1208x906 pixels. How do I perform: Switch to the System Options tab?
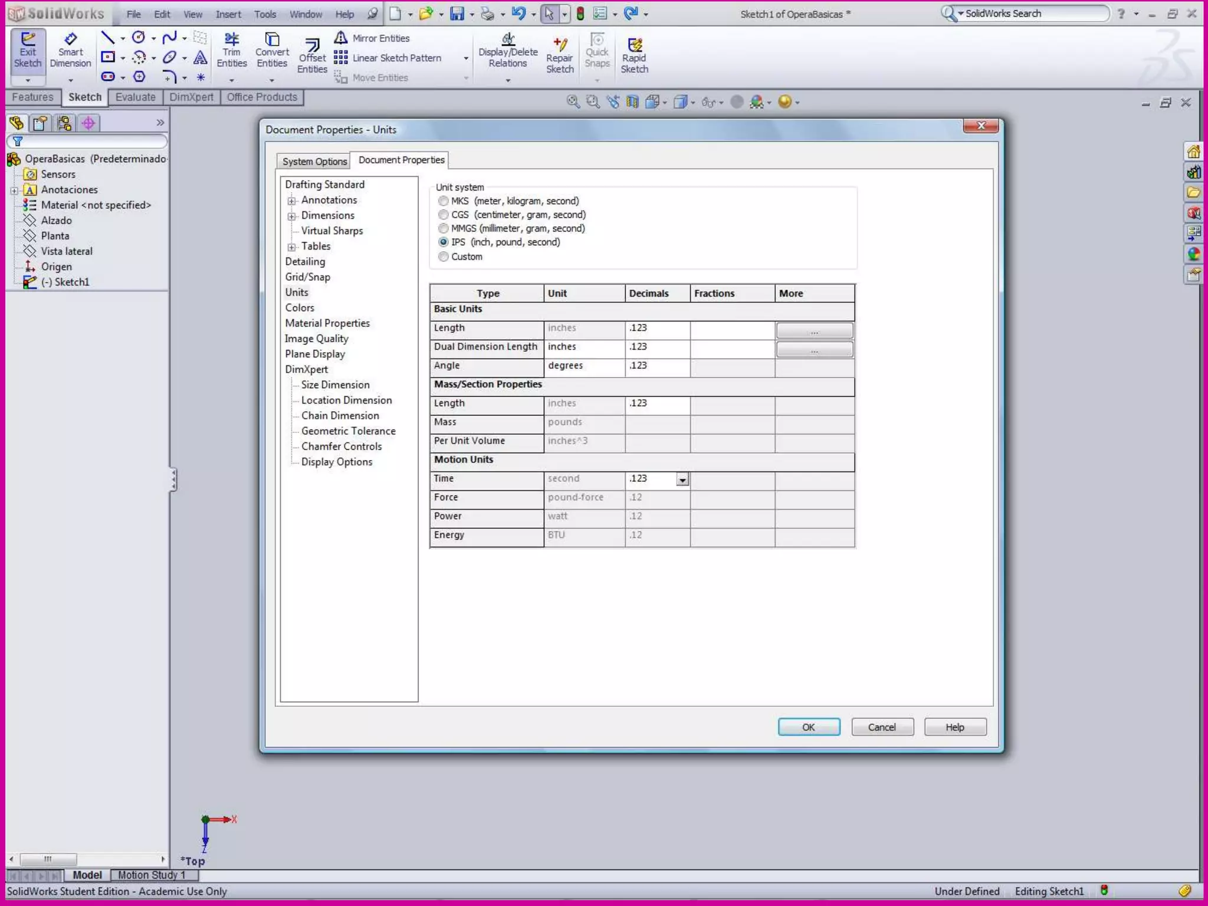pos(314,161)
